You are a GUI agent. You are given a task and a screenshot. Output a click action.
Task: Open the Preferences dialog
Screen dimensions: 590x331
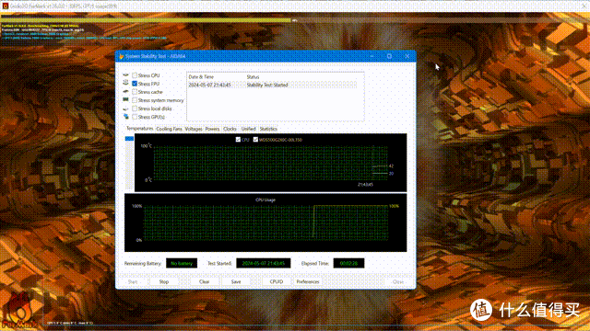click(x=308, y=281)
